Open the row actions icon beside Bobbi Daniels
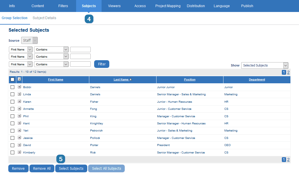299x176 pixels. (x=19, y=87)
